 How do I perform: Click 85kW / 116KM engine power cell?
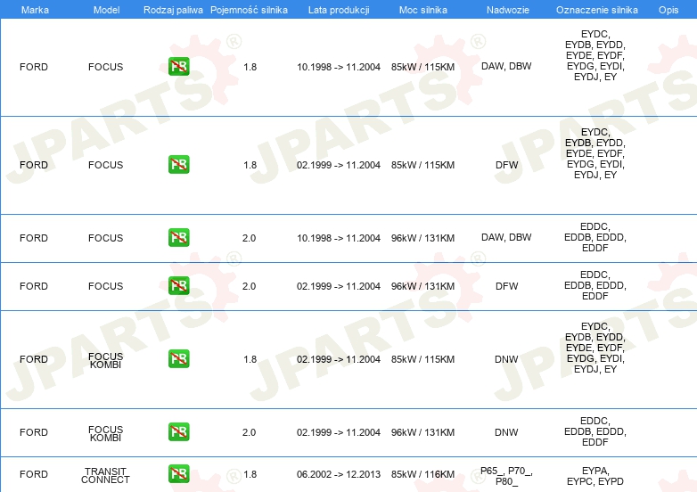[x=422, y=474]
